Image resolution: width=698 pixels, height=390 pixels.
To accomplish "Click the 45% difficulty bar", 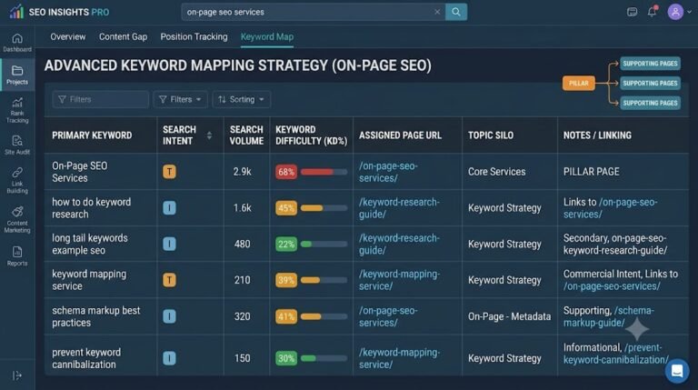I will pyautogui.click(x=324, y=208).
